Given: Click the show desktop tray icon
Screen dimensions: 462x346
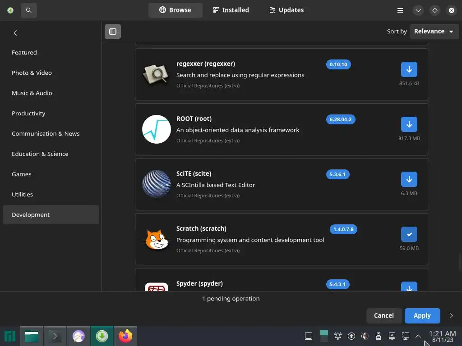Looking at the screenshot, I should click(309, 336).
